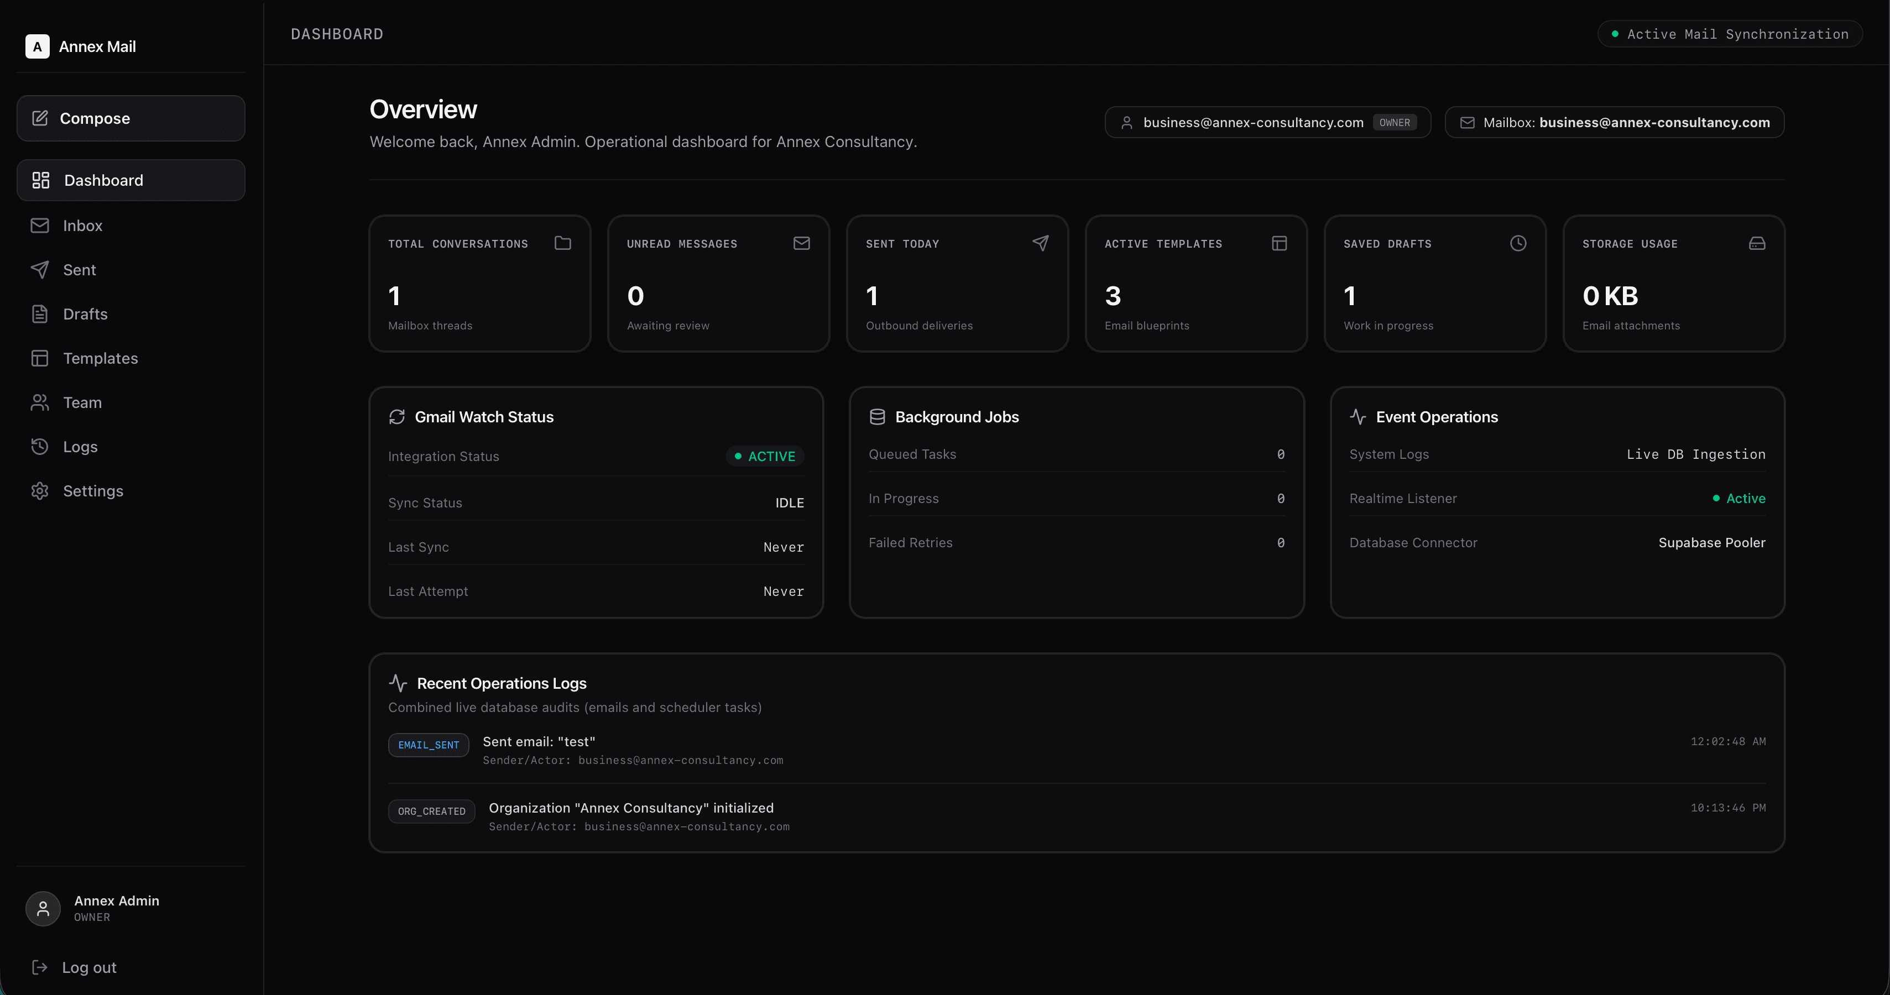Open the Dashboard menu item
Screen dimensions: 1890x995
[130, 180]
